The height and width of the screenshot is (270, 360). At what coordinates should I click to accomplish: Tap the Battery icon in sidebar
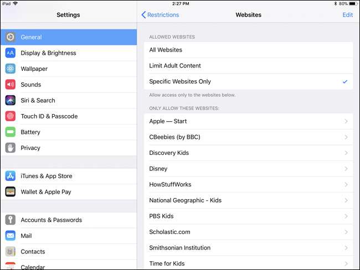[11, 132]
